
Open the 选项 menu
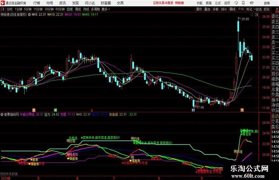coord(227,3)
